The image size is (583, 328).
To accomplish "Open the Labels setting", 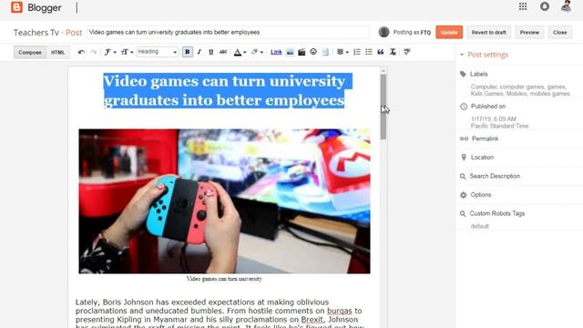I will tap(478, 74).
